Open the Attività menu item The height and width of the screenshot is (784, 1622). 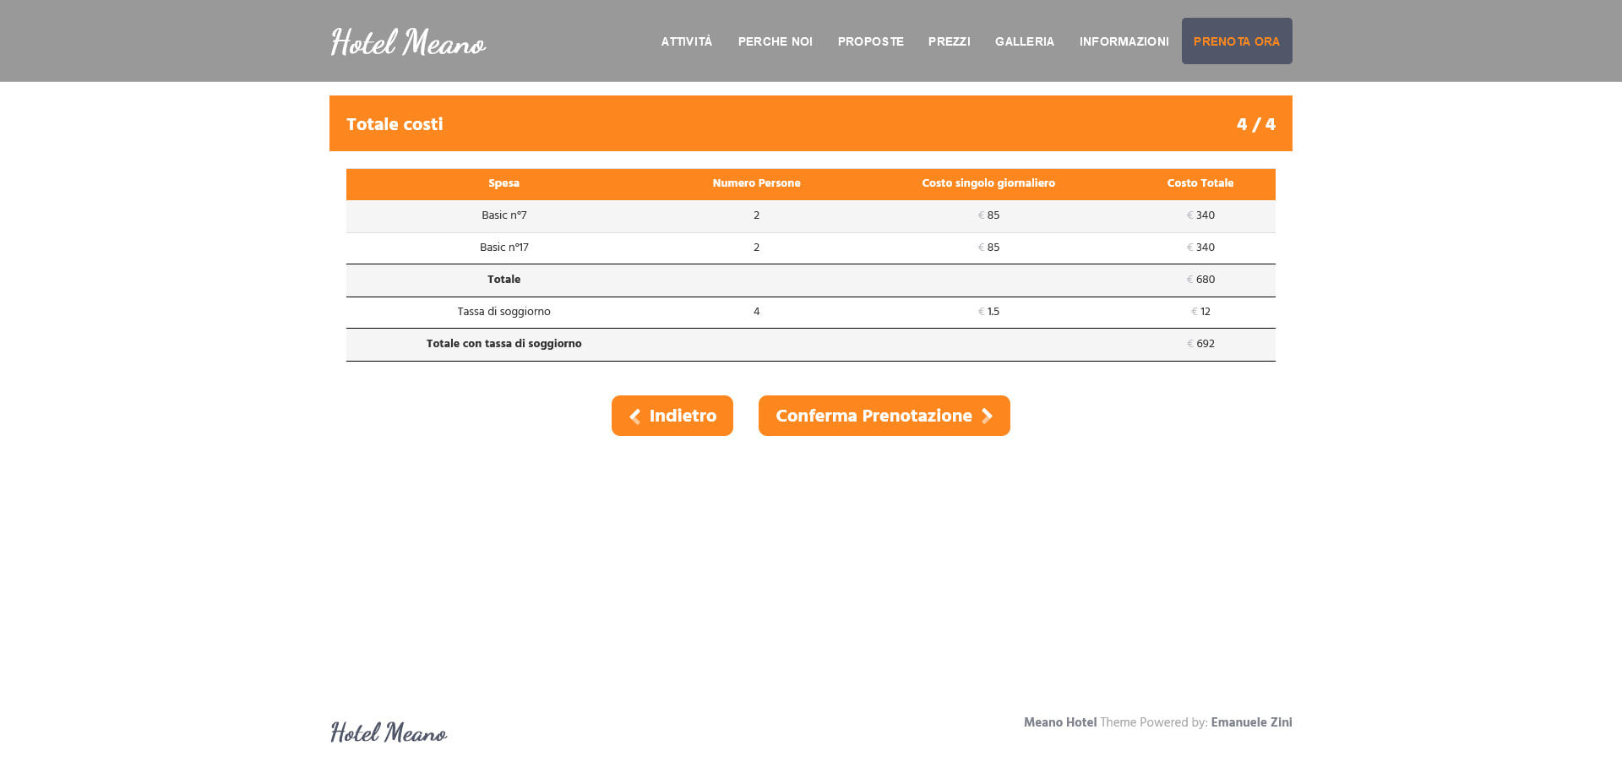click(686, 41)
